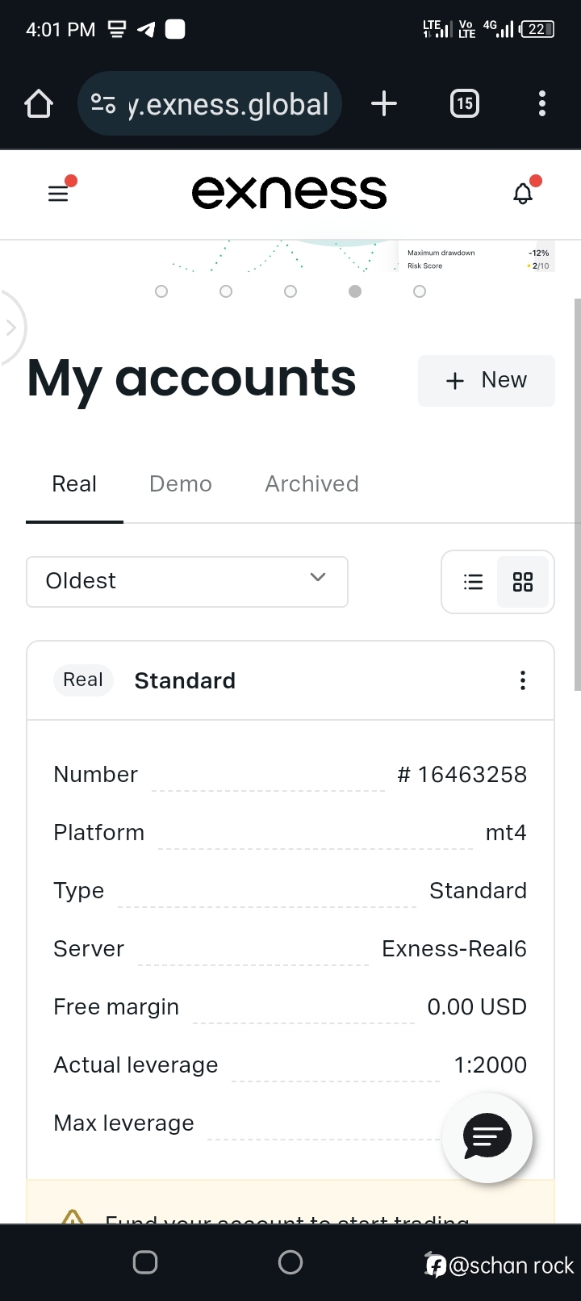Click the Standard account title
Screen dimensions: 581x1301
click(x=185, y=681)
